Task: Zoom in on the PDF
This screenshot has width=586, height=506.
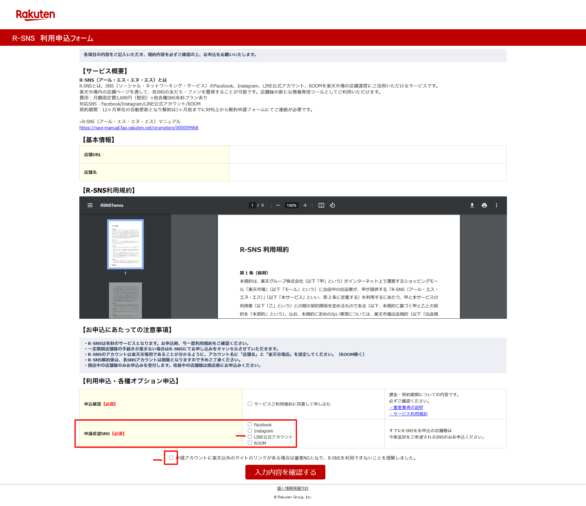Action: (305, 205)
